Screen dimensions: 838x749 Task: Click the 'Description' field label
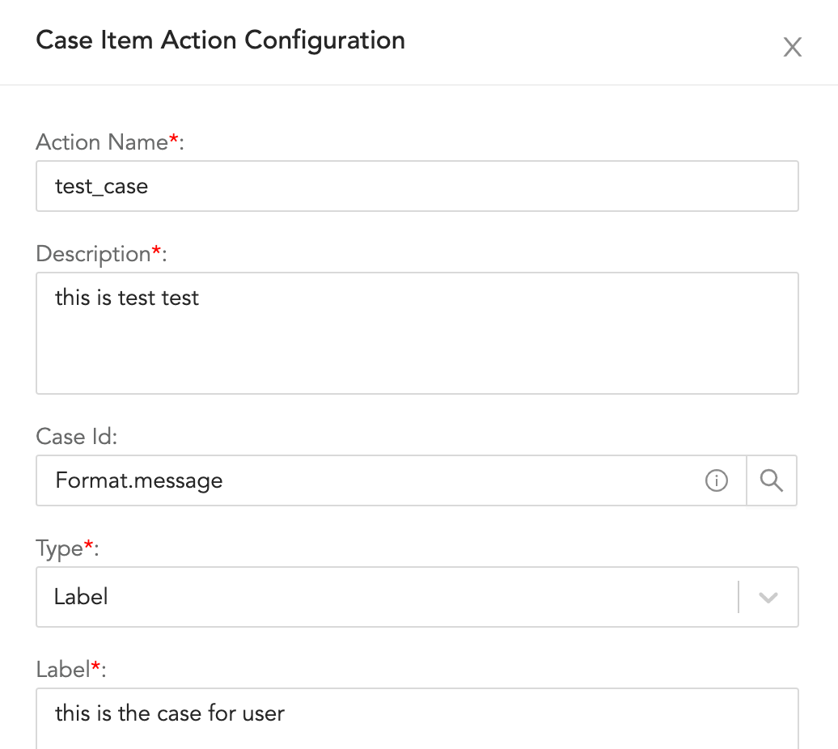94,254
